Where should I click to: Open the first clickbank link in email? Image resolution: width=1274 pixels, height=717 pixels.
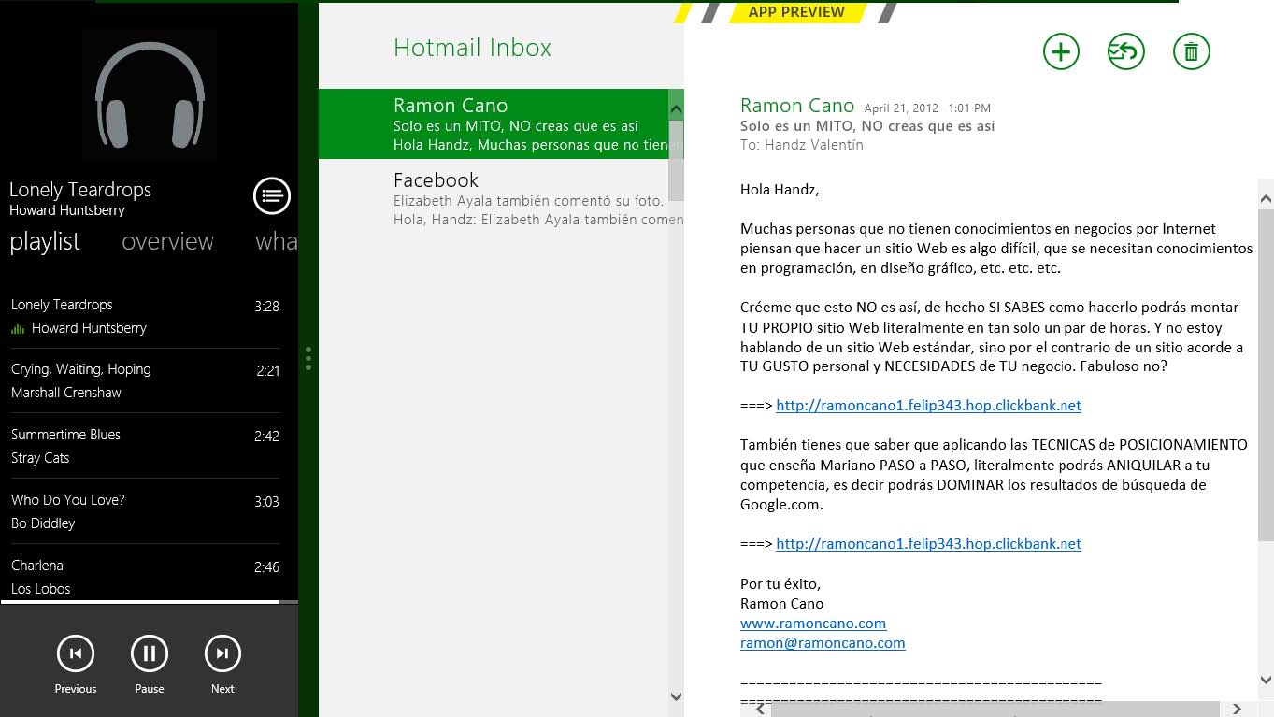[x=928, y=406]
